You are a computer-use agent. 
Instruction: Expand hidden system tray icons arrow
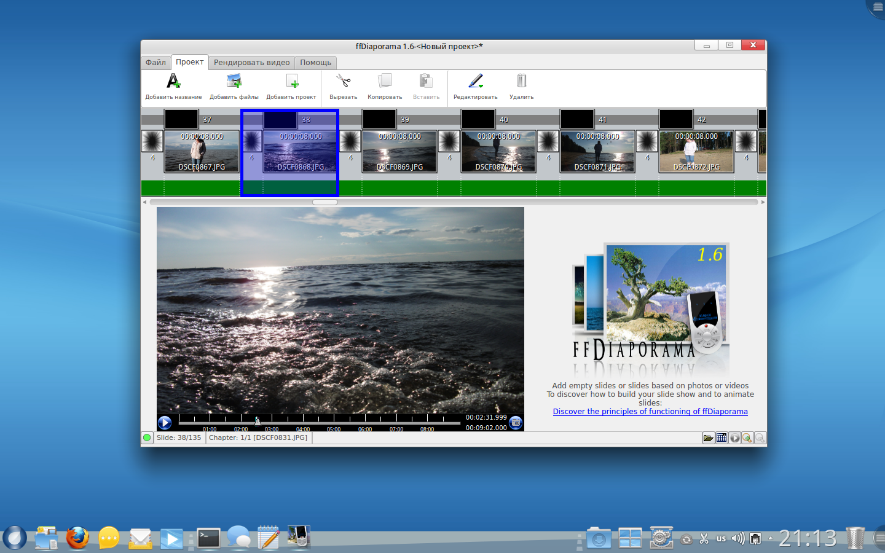771,539
